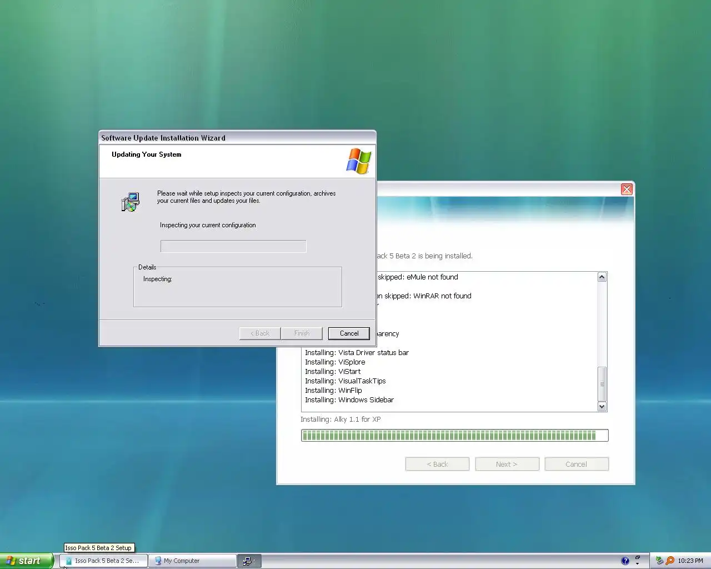
Task: Click the 'Updating Your System' heading
Action: (x=147, y=154)
